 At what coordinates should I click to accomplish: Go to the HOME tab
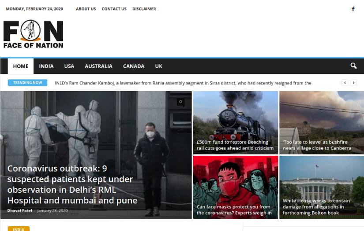(21, 66)
